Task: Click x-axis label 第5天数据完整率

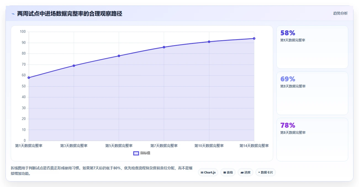Action: click(x=119, y=146)
